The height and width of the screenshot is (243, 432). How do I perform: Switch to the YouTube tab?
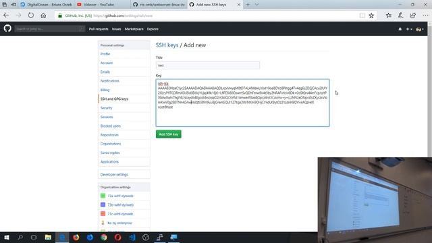103,5
